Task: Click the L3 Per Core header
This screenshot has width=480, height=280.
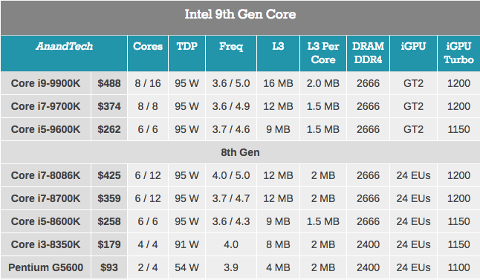Action: click(323, 53)
